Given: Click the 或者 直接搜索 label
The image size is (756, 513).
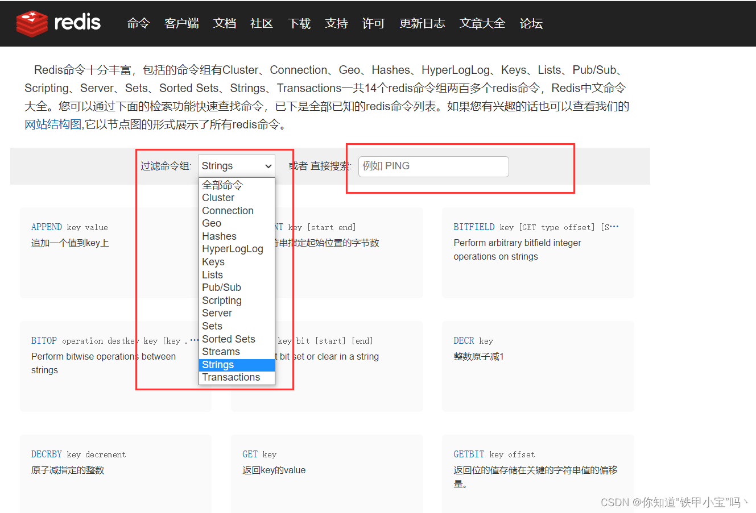Looking at the screenshot, I should [320, 166].
